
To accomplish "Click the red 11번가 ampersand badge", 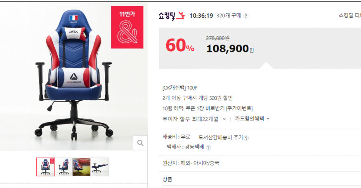I will click(127, 27).
